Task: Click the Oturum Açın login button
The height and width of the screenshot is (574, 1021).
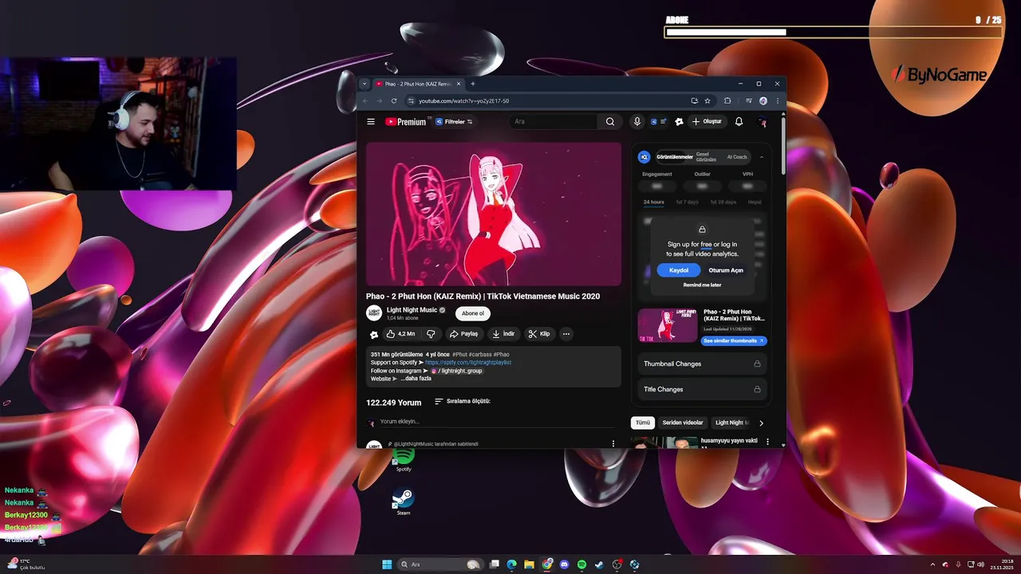Action: 726,270
